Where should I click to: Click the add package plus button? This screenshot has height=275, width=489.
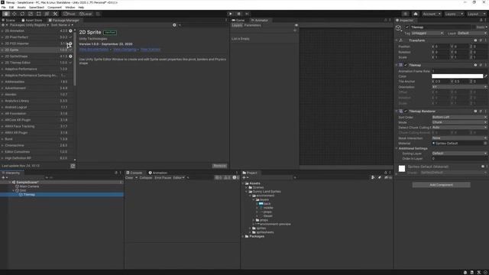click(x=3, y=25)
